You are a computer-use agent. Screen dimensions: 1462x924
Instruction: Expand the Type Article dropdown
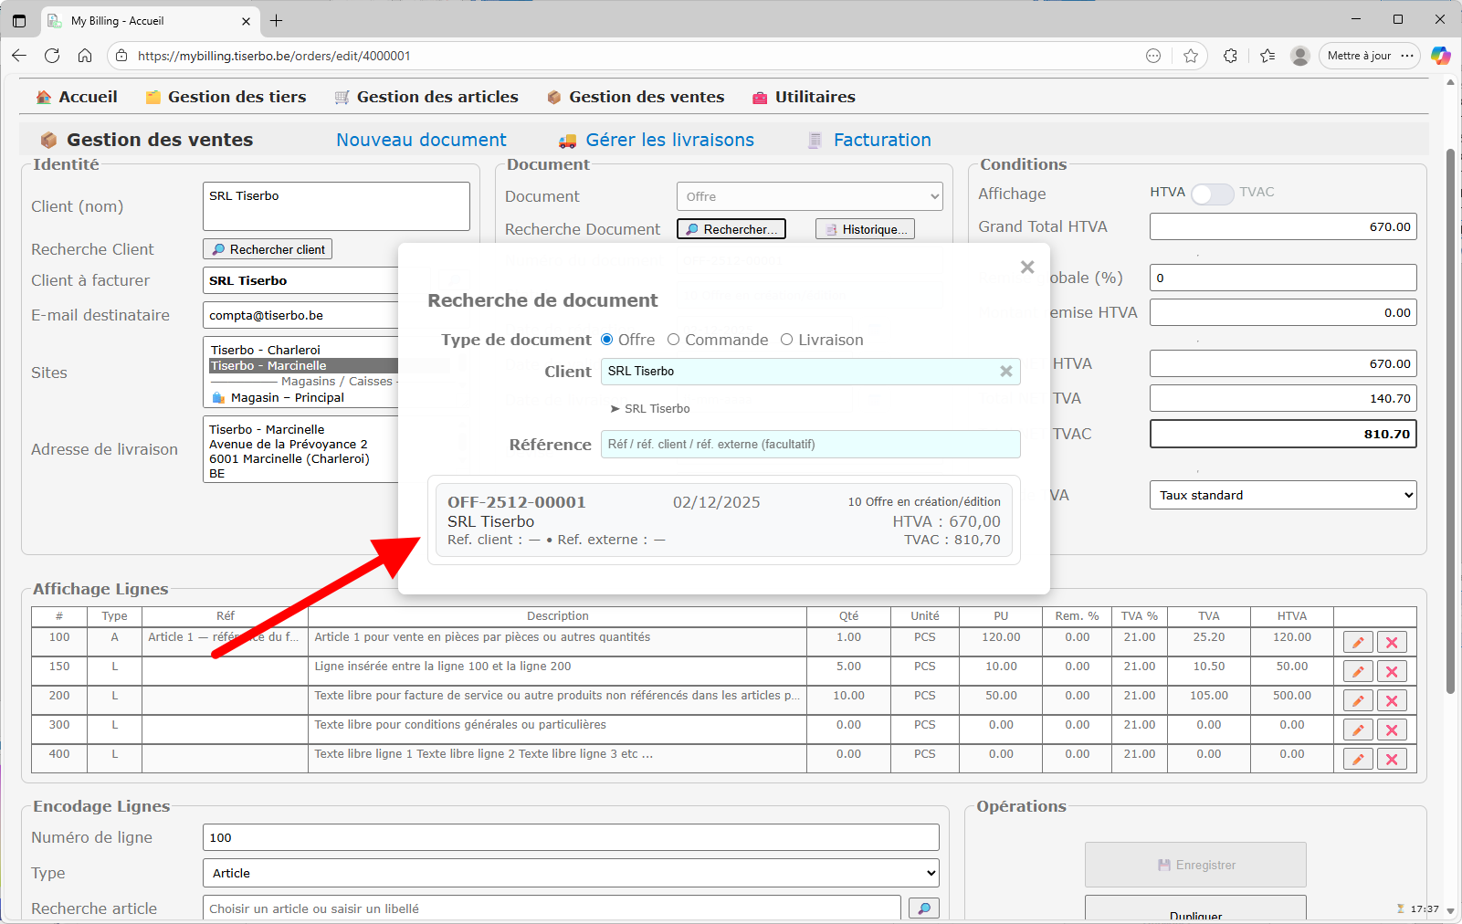click(x=570, y=873)
